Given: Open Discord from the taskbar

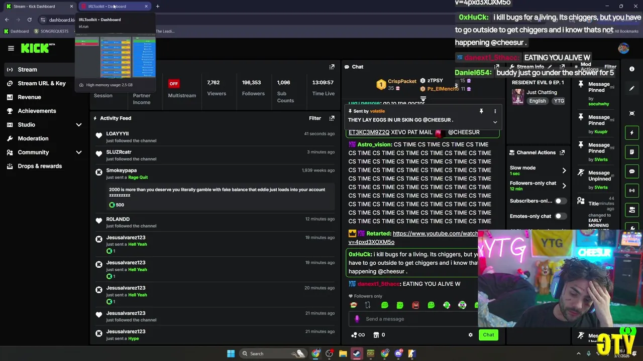Looking at the screenshot, I should click(x=398, y=353).
